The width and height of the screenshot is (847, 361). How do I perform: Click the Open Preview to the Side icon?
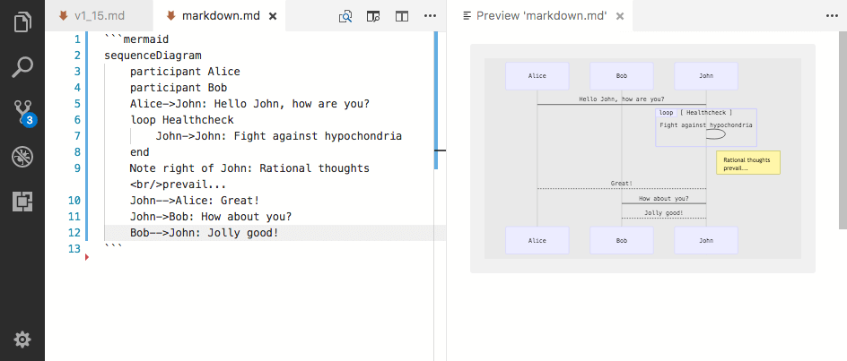click(x=373, y=16)
